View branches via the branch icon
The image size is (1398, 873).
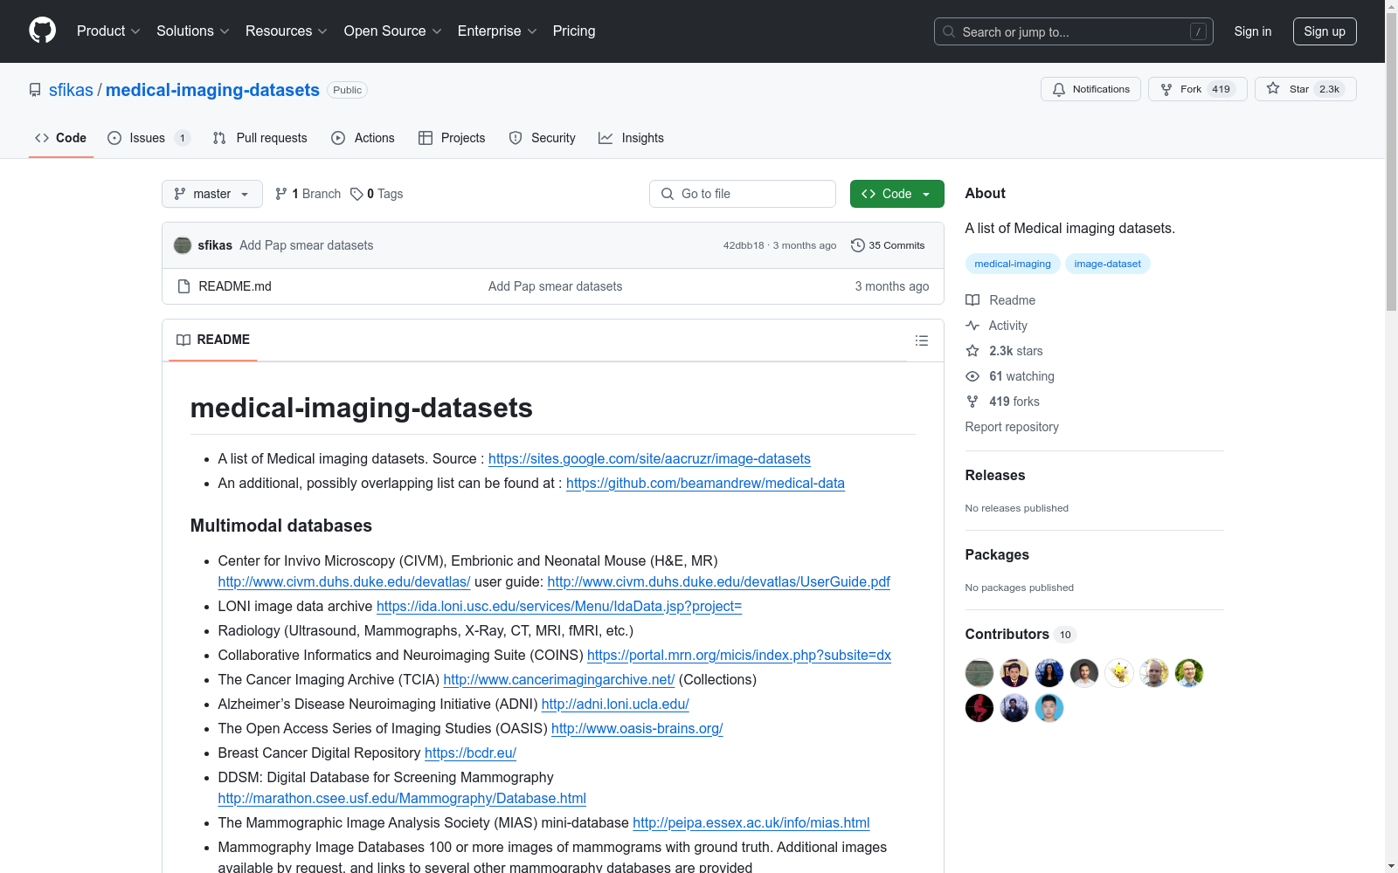[281, 193]
